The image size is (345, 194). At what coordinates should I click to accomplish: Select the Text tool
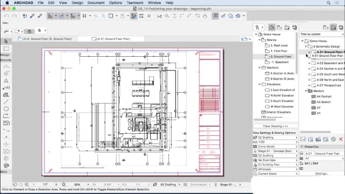[6, 81]
